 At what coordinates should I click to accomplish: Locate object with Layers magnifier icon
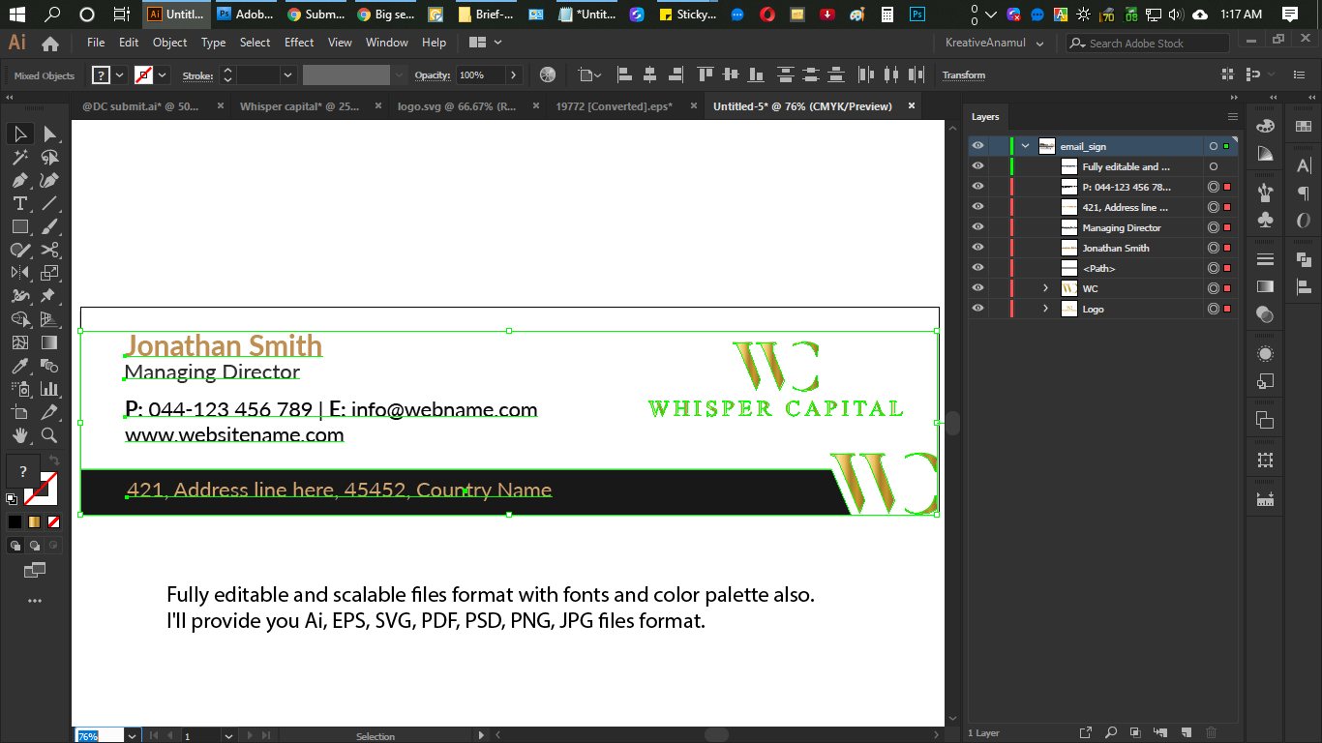pyautogui.click(x=1111, y=732)
